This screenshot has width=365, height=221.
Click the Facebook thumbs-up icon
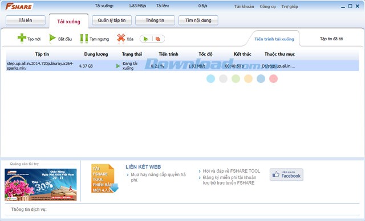[276, 174]
